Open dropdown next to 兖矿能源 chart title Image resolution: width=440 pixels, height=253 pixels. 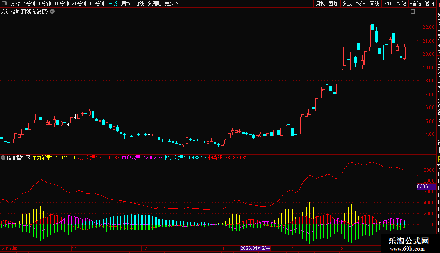(x=52, y=12)
